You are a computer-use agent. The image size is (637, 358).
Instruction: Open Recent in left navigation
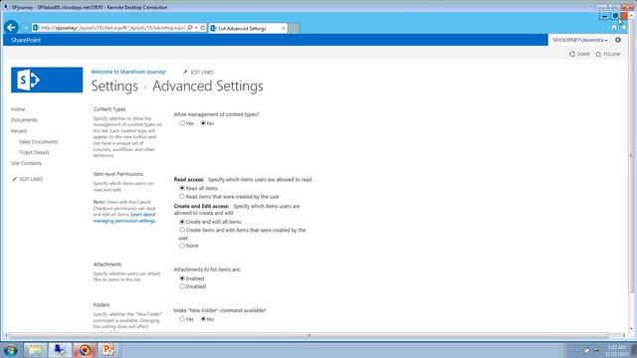[x=19, y=131]
